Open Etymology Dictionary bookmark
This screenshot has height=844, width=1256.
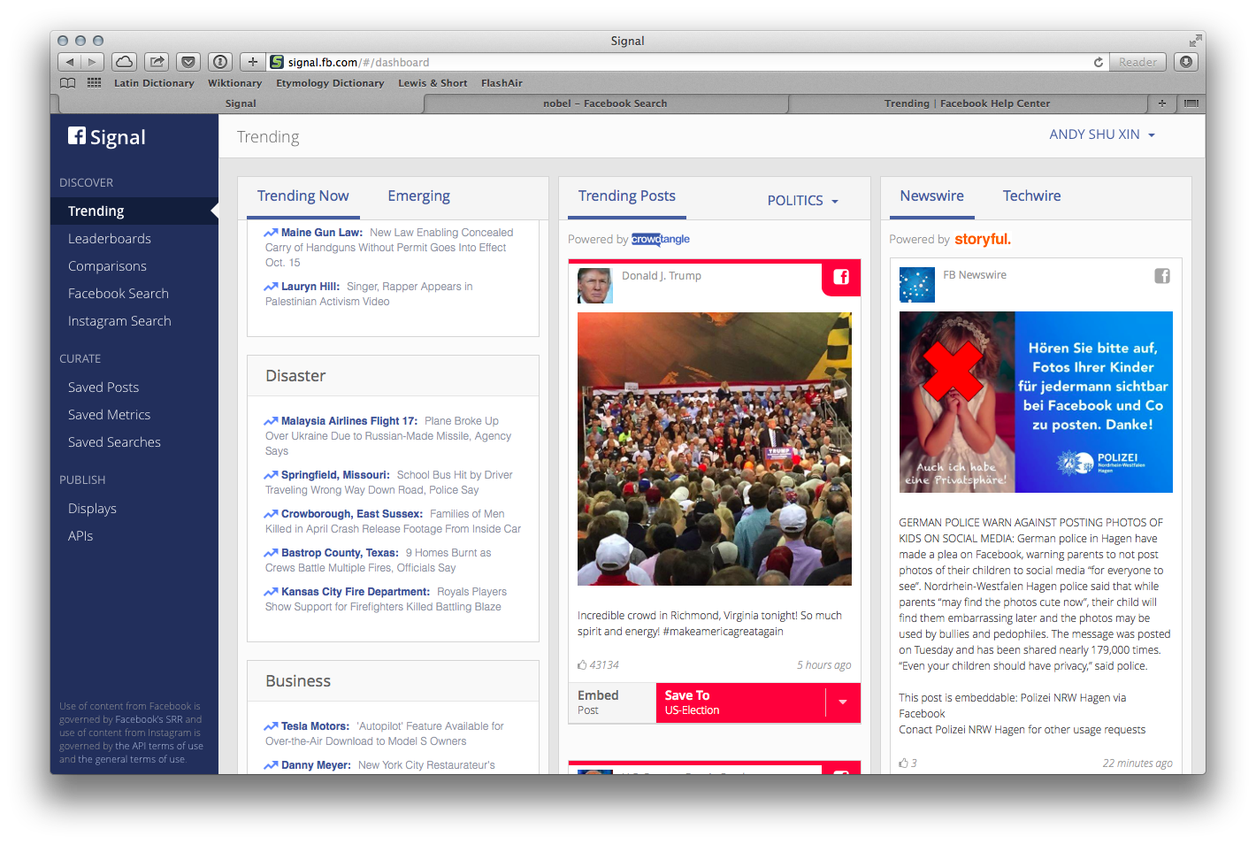(x=330, y=83)
